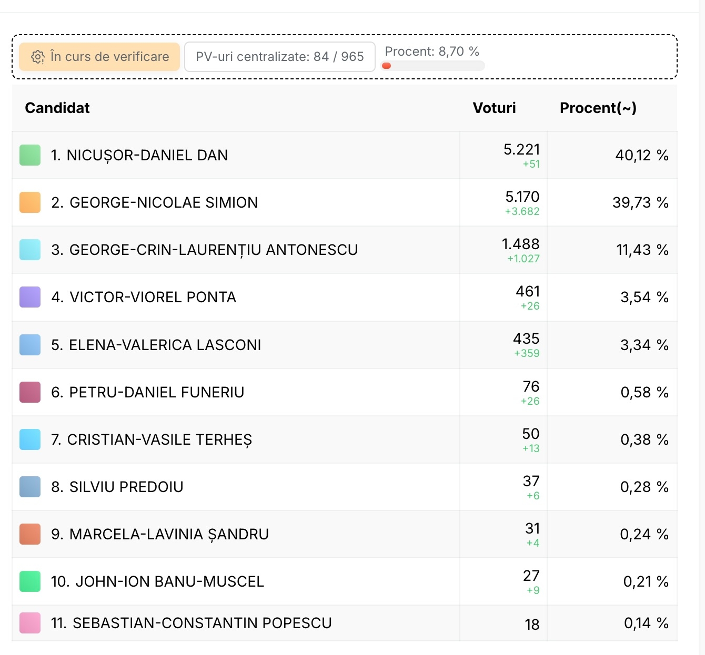The image size is (705, 655).
Task: Click the În curs de verificare status badge
Action: pos(99,57)
